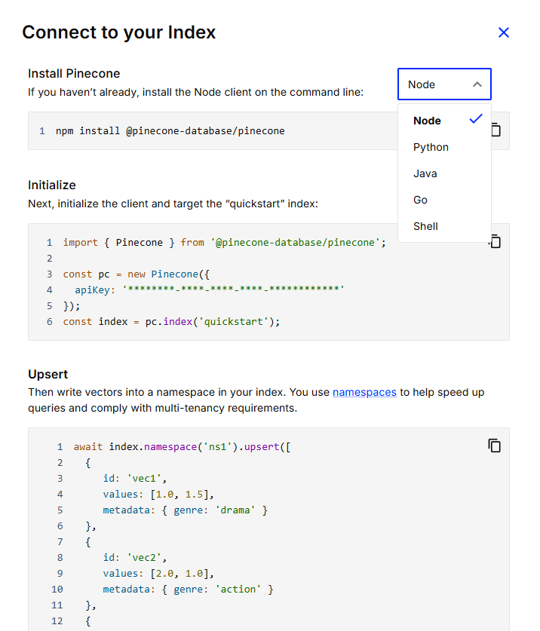Choose Go from the language list
The width and height of the screenshot is (540, 631).
444,200
